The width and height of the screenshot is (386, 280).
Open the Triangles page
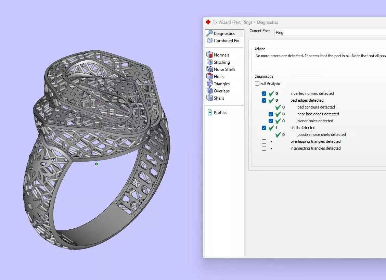pyautogui.click(x=221, y=84)
